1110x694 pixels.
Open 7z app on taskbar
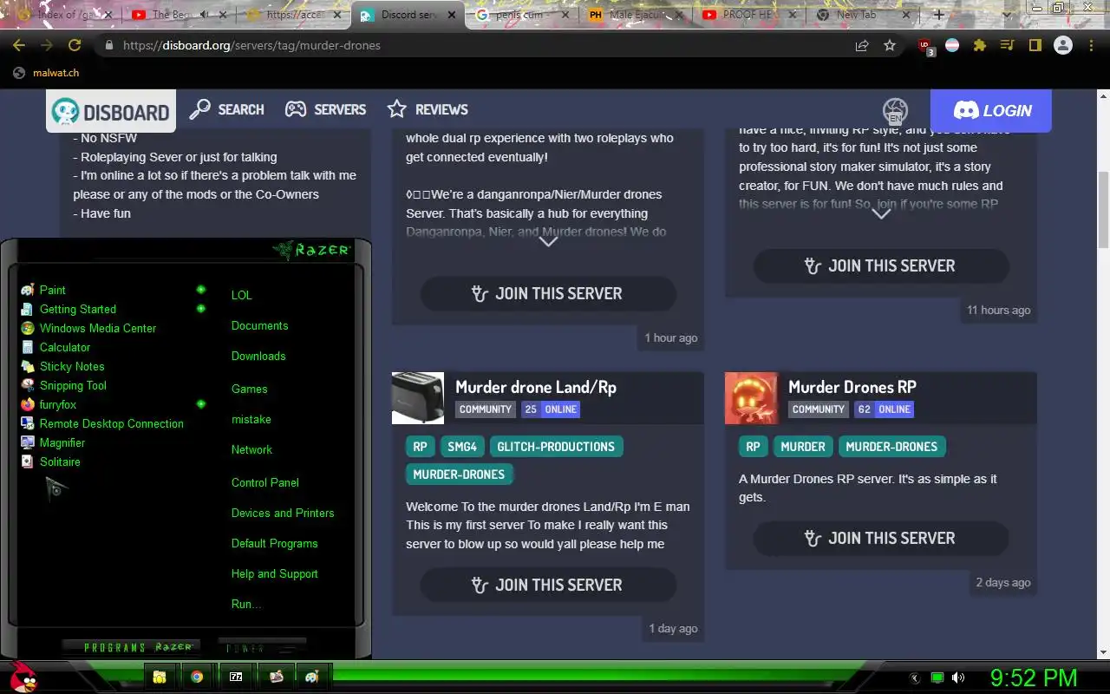[x=236, y=677]
